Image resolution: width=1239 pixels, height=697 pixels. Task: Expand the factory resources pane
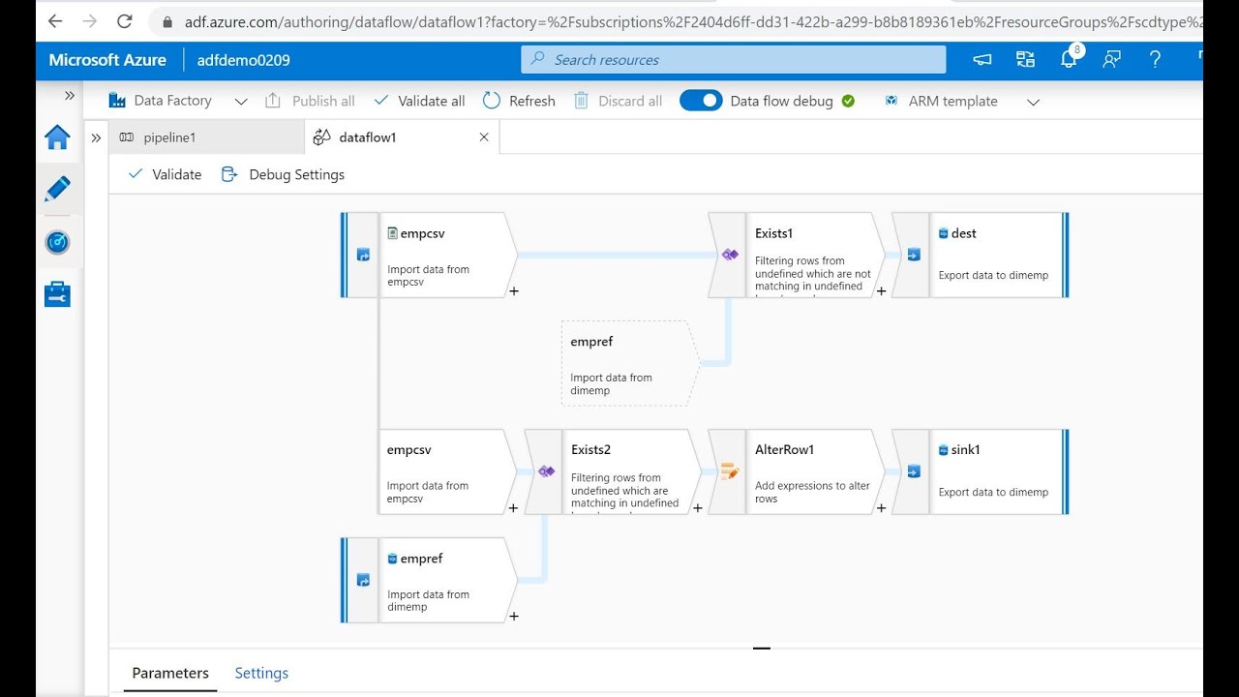[x=96, y=137]
